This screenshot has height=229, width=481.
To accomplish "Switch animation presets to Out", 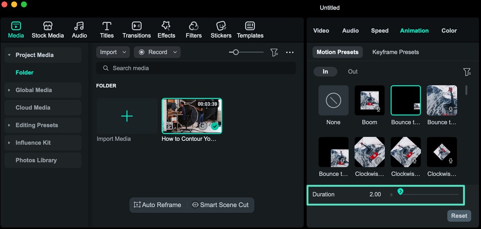I will click(x=352, y=72).
